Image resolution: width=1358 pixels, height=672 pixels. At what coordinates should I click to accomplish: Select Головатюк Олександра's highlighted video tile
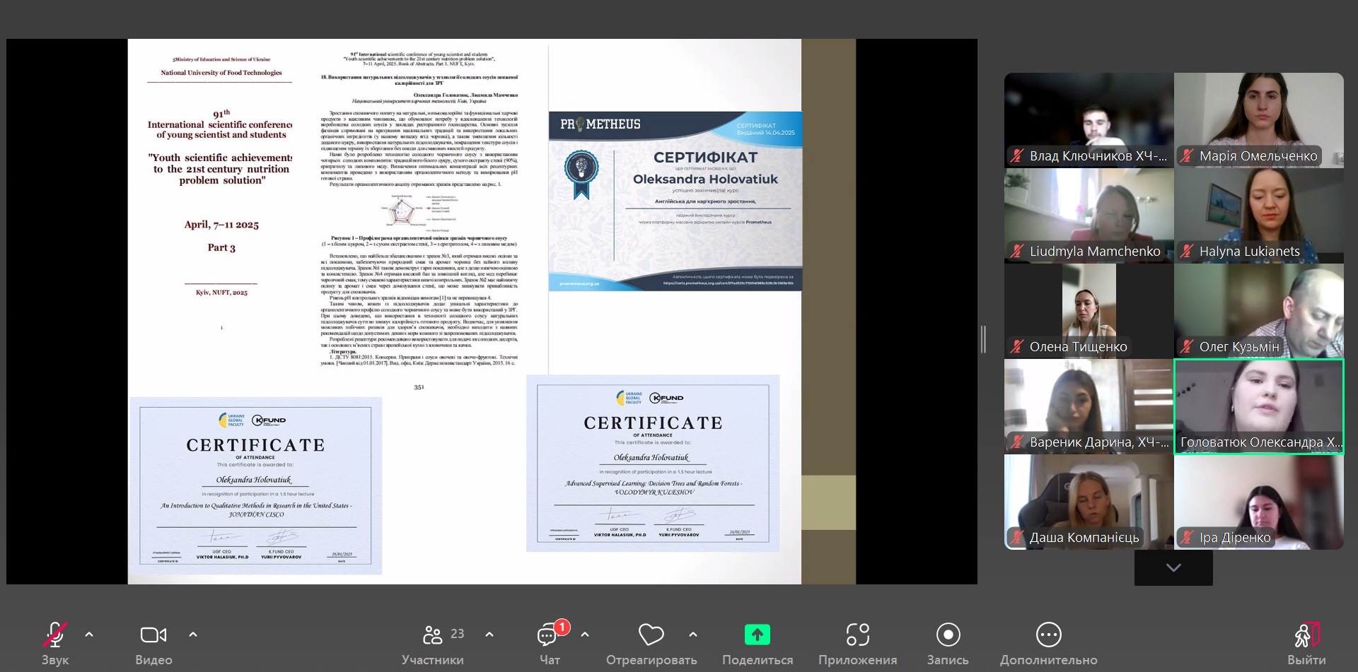1258,406
